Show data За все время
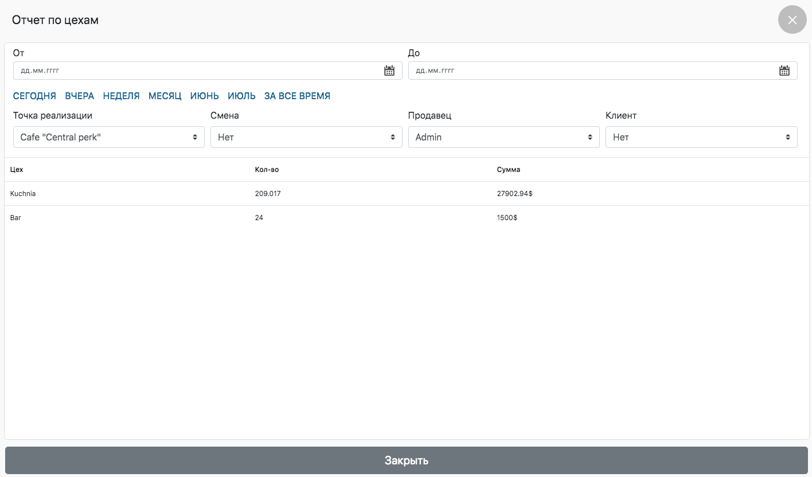Image resolution: width=812 pixels, height=477 pixels. tap(297, 96)
